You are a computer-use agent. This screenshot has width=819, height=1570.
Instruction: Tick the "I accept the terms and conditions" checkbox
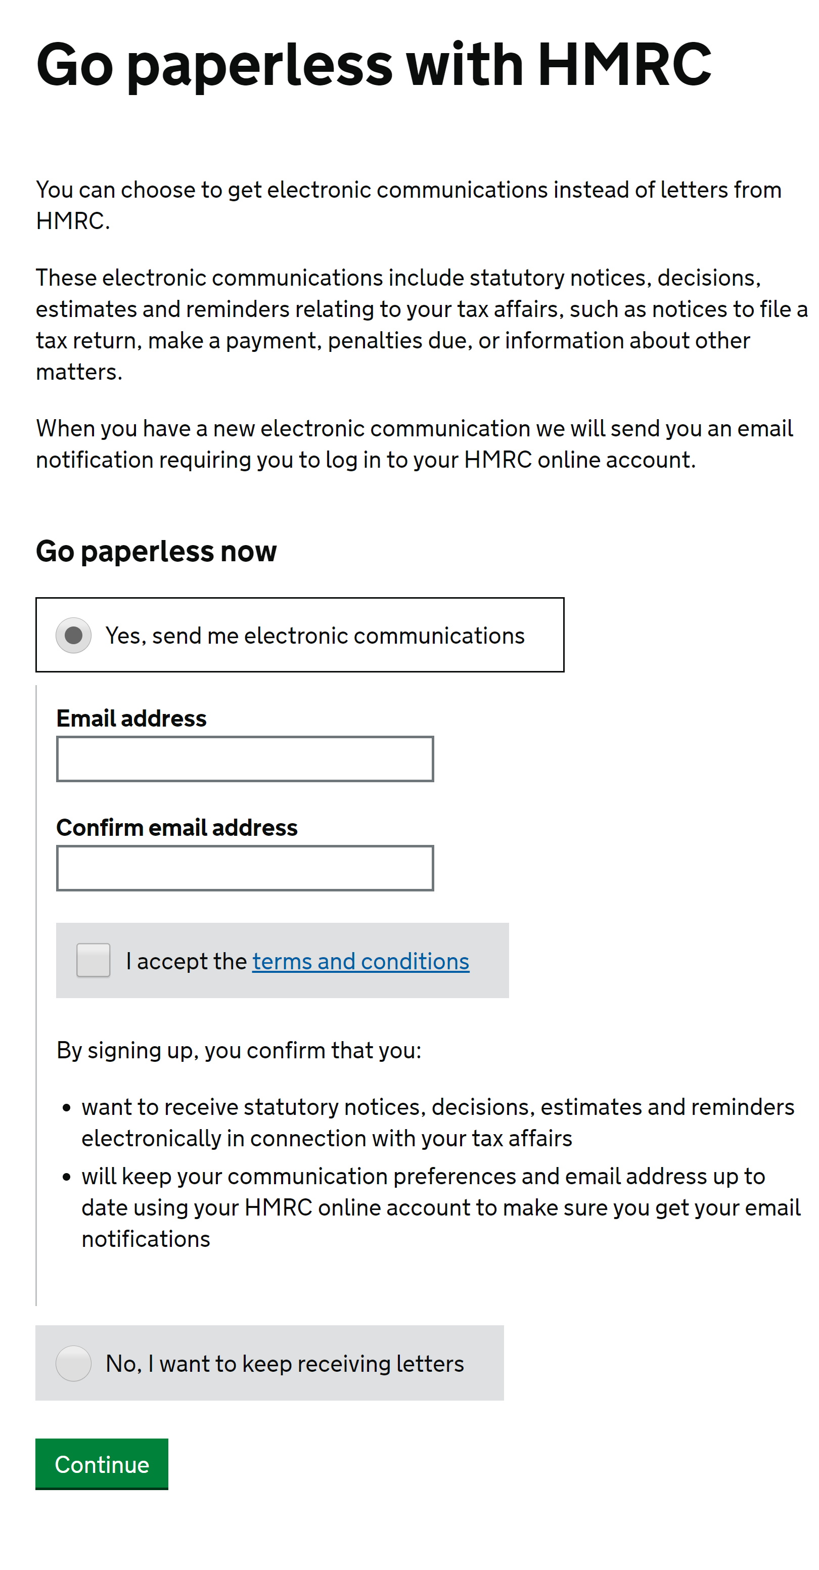tap(93, 961)
